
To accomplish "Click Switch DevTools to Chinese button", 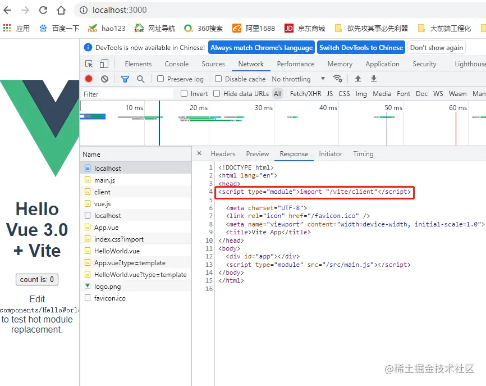I will point(361,47).
